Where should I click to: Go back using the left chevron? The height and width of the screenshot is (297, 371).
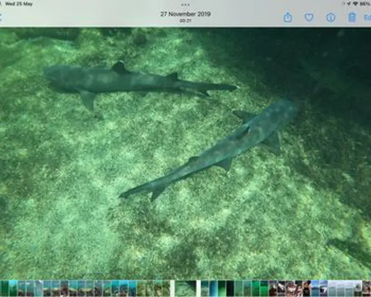1,17
